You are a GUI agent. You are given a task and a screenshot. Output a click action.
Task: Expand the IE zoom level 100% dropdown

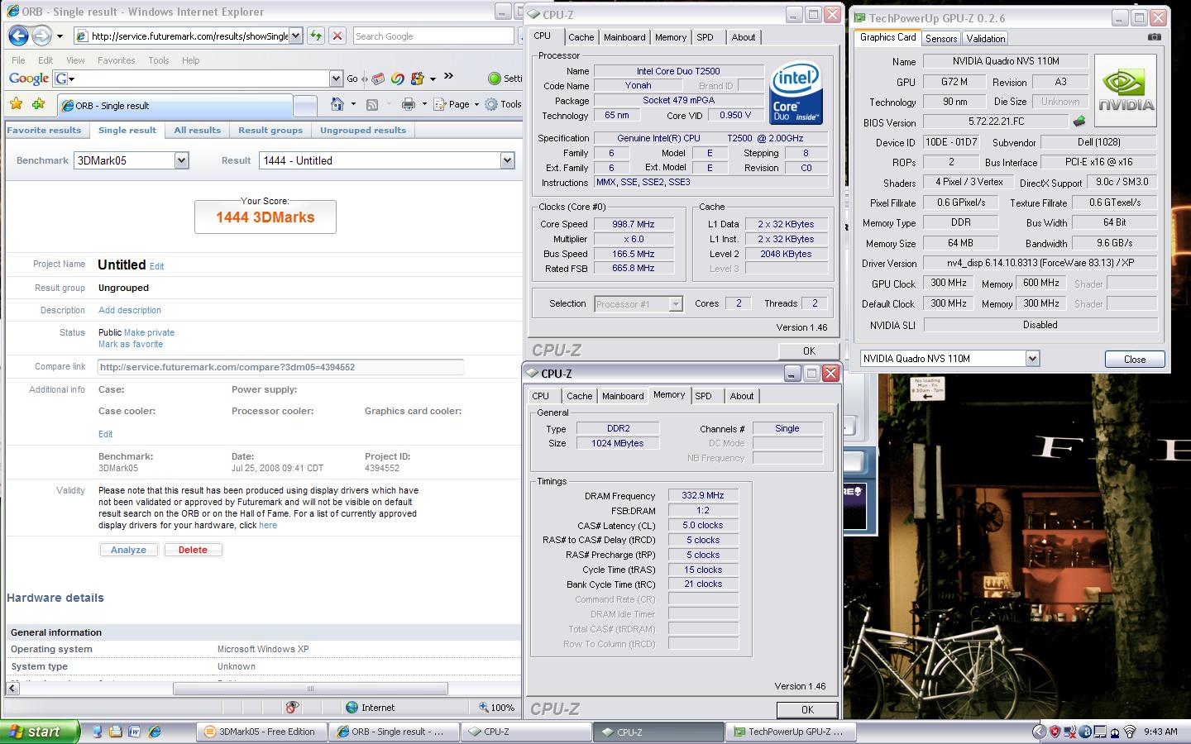pyautogui.click(x=497, y=707)
